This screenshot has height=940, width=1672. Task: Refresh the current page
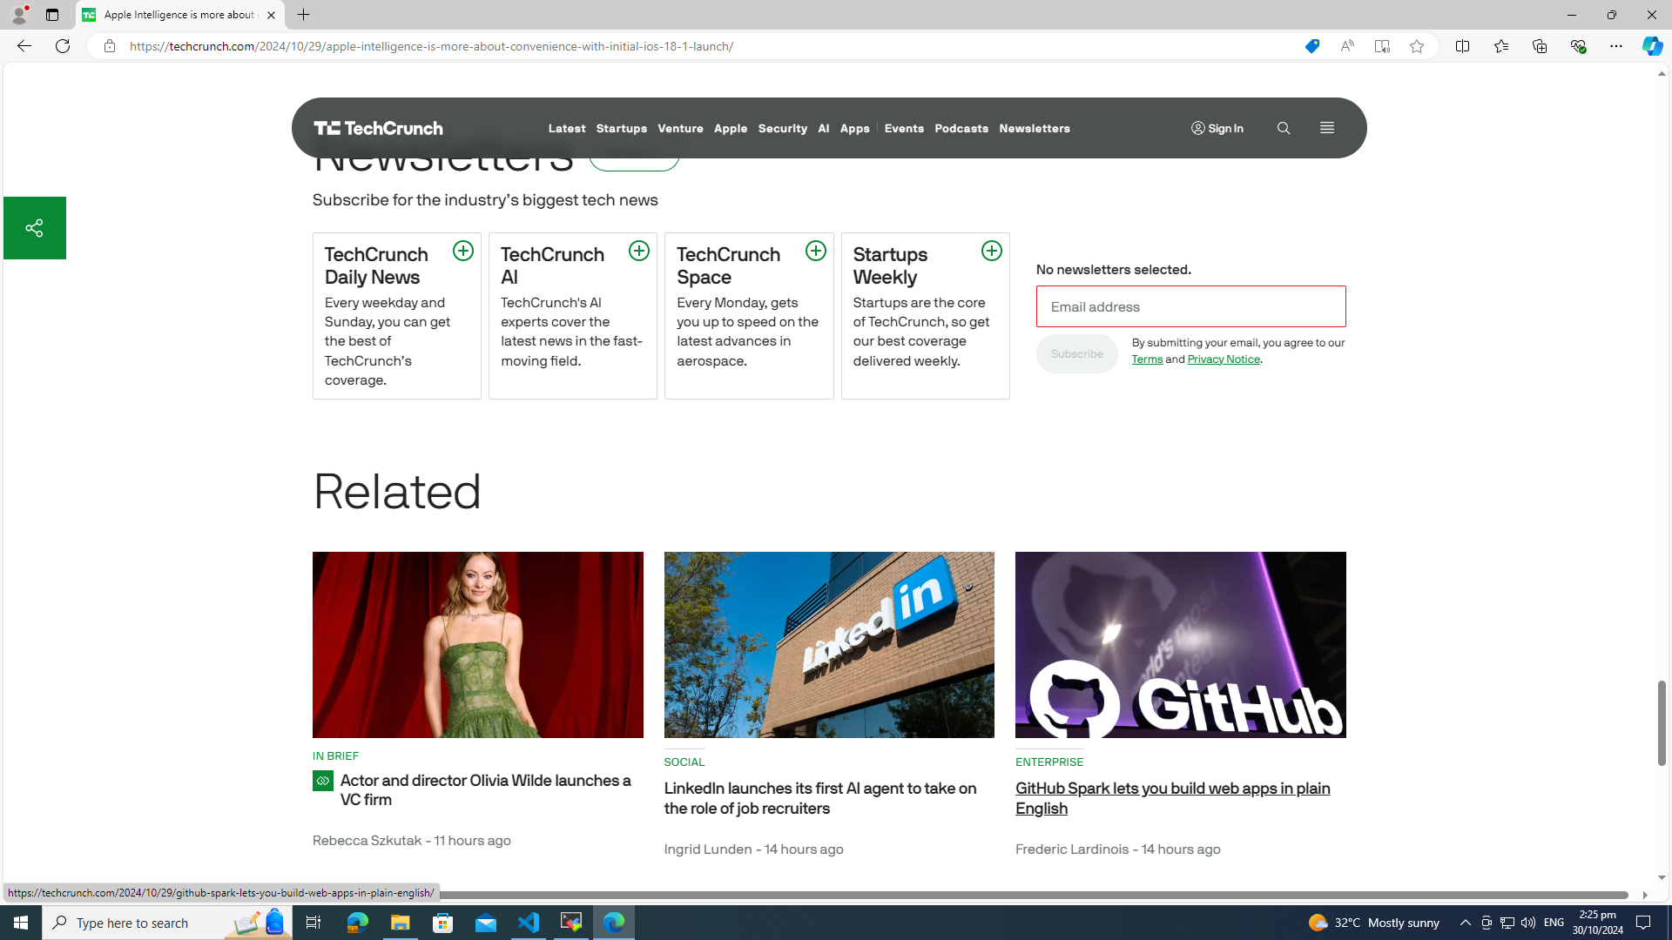tap(62, 46)
